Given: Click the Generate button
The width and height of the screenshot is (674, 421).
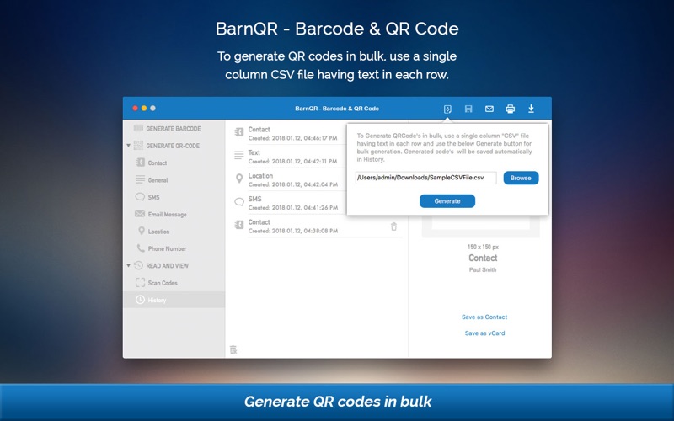Looking at the screenshot, I should 447,201.
